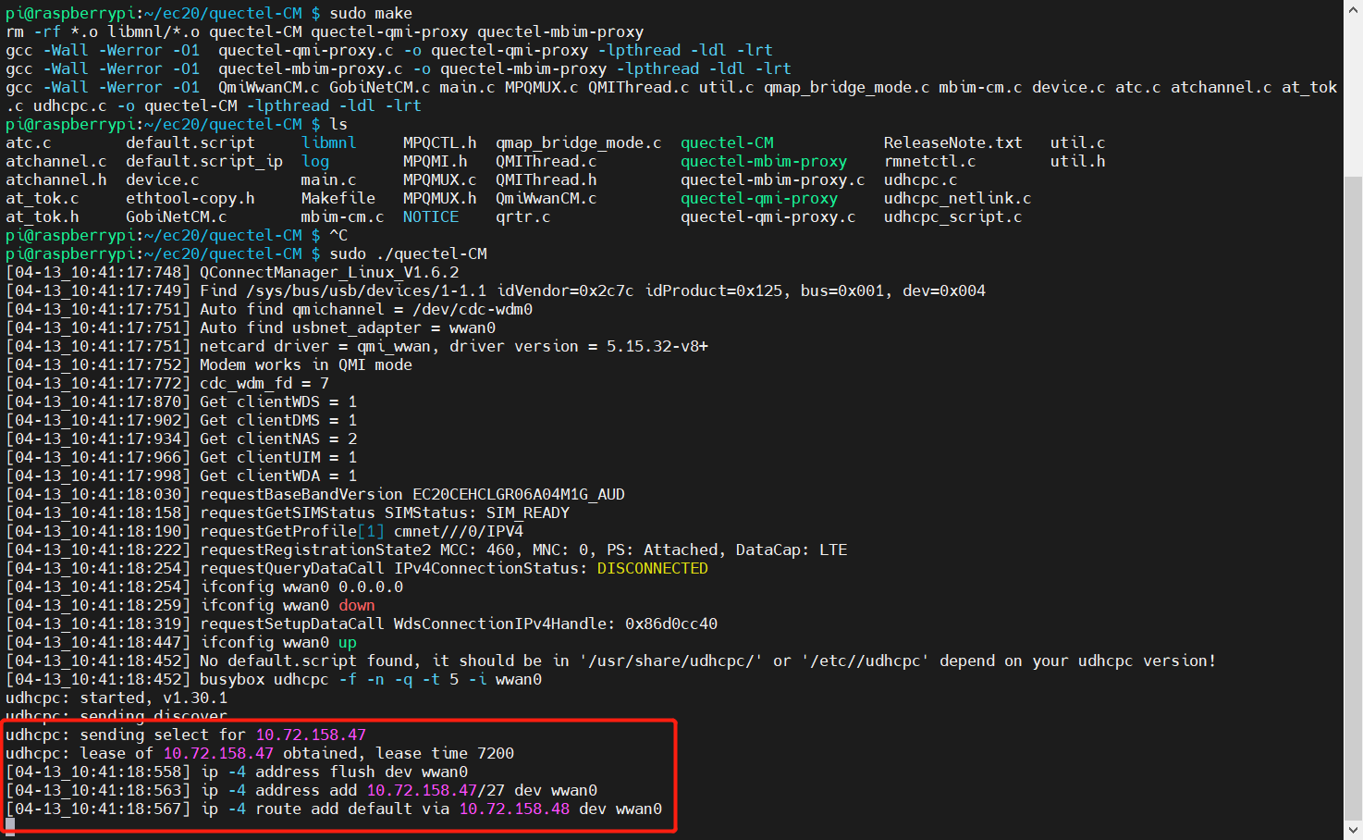Click the terminal cursor block at bottom
Viewport: 1363px width, 840px height.
[10, 825]
